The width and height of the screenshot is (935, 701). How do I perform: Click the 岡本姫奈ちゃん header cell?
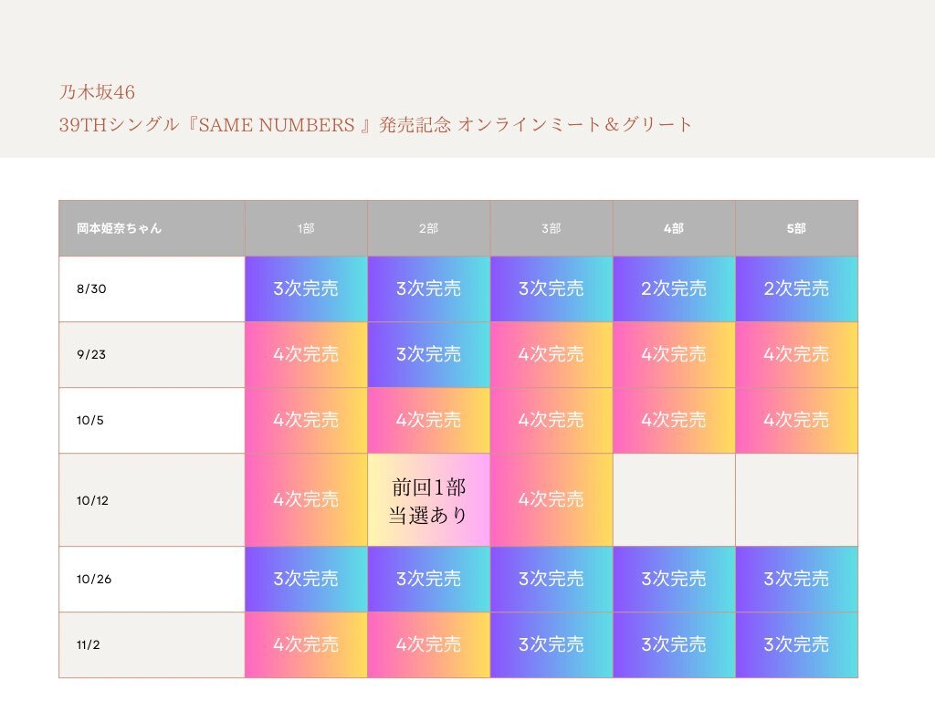coord(152,228)
